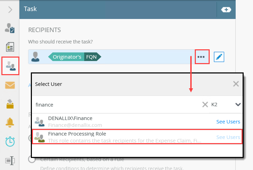253x170 pixels.
Task: Open the Properties tab at sidebar bottom
Action: 10,160
